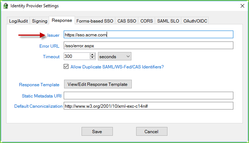Select the CORS tab
Viewport: 249px width, 143px height.
tap(147, 21)
